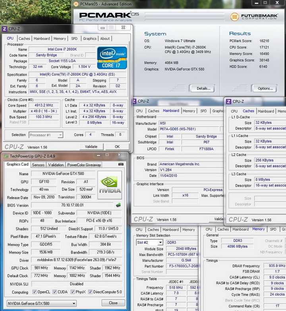The height and width of the screenshot is (311, 286).
Task: Click the PCMark05 title bar icon
Action: pyautogui.click(x=76, y=4)
